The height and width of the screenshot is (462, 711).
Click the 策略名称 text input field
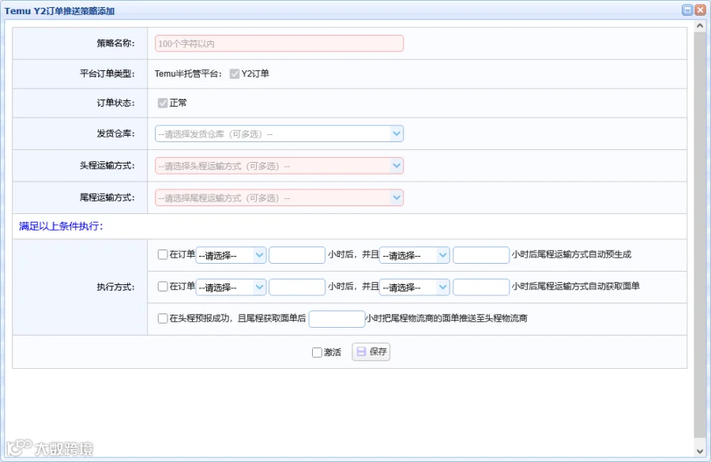pyautogui.click(x=279, y=43)
